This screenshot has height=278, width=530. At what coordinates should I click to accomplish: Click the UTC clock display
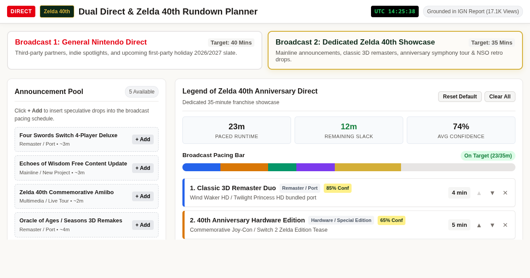click(x=395, y=11)
